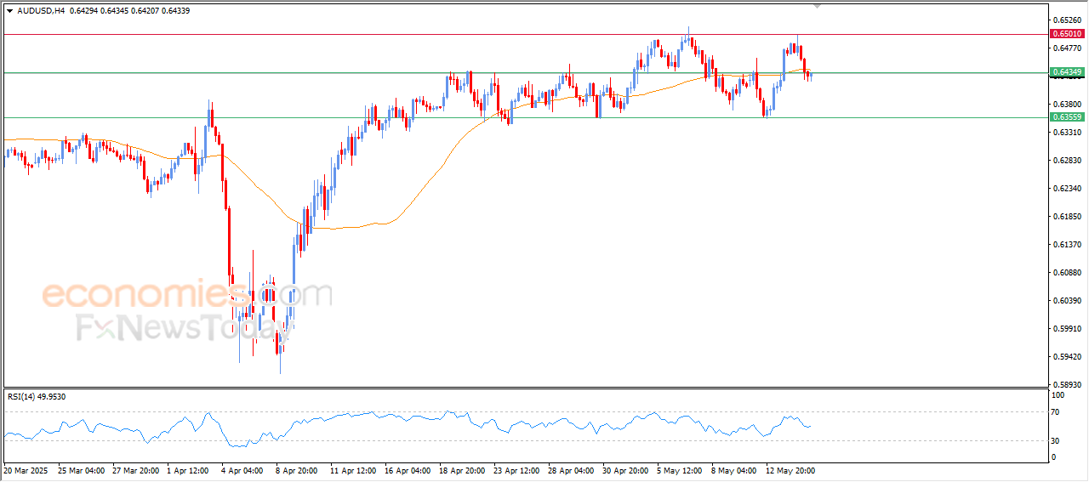This screenshot has width=1089, height=482.
Task: Click the 30 Apr 20:00 time label
Action: pos(626,469)
